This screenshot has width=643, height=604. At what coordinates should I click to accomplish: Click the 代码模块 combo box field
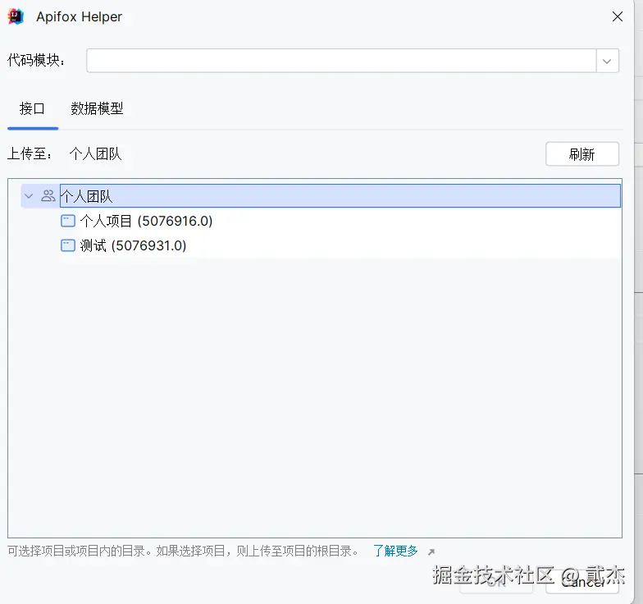(x=353, y=61)
